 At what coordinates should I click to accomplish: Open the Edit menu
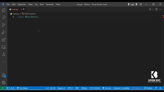click(x=14, y=4)
